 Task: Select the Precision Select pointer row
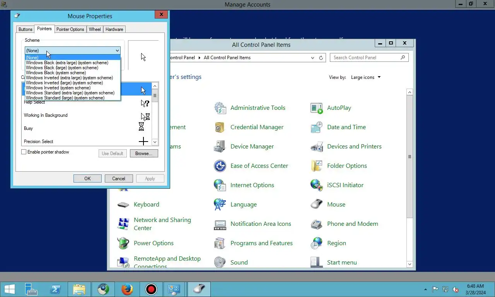click(87, 141)
